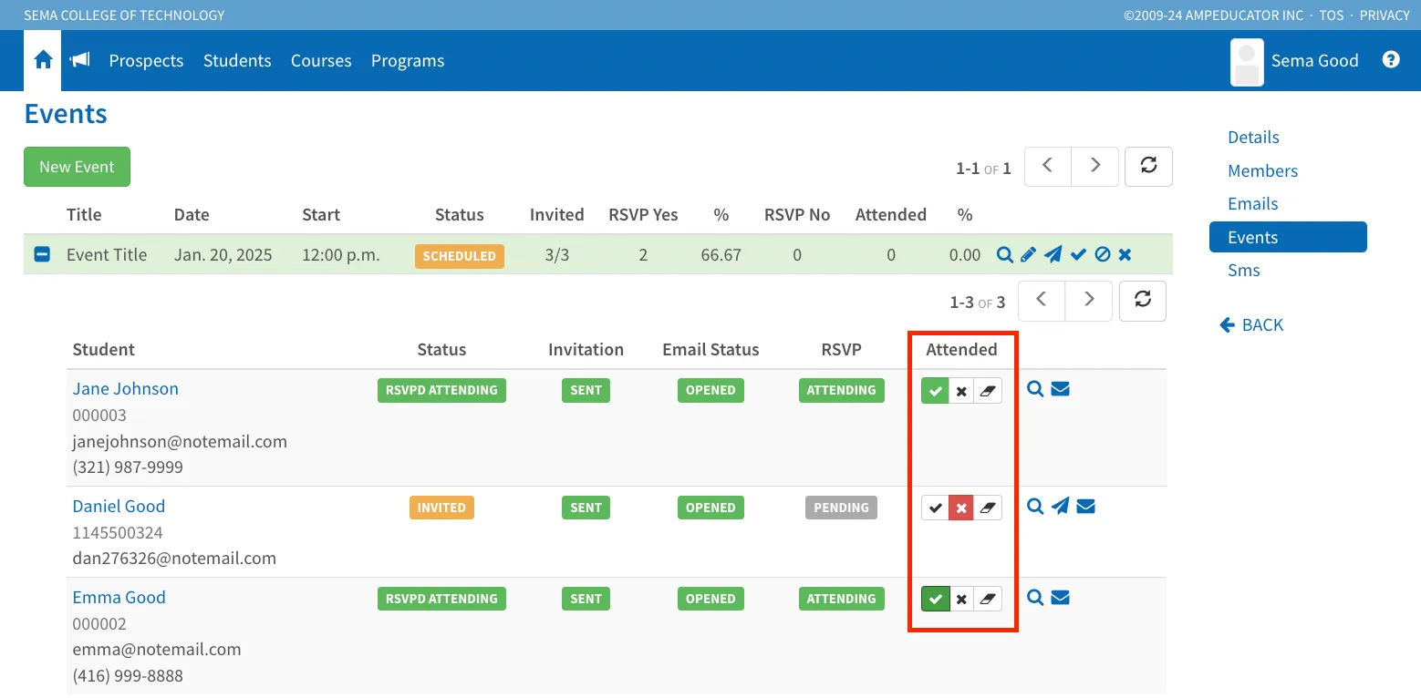Click the emma@notemail.com email text

click(157, 650)
